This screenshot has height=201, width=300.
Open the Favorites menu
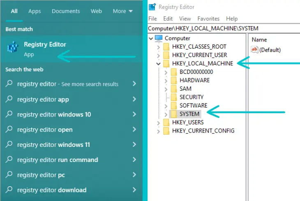tap(208, 18)
